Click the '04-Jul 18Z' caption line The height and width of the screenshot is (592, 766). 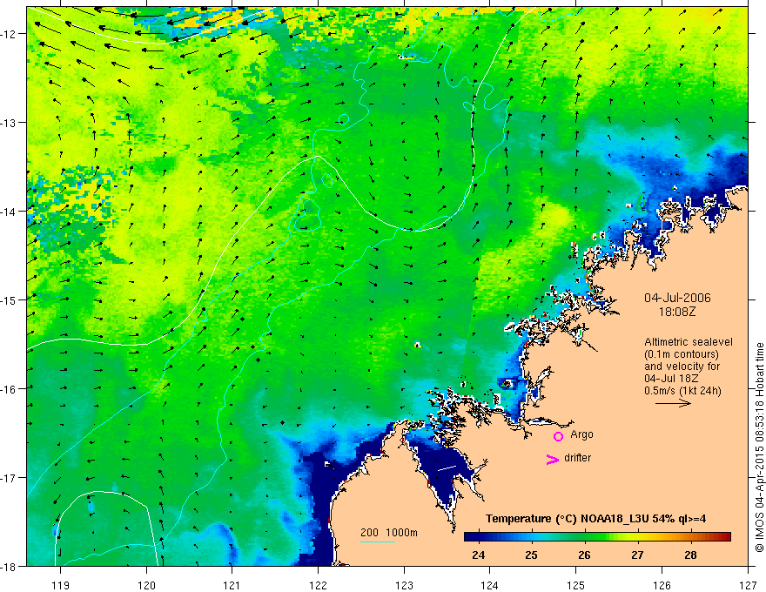pos(671,379)
